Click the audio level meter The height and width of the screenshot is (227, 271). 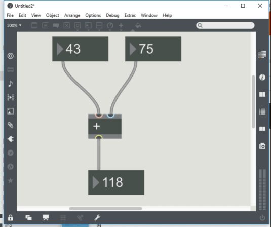coord(262,190)
